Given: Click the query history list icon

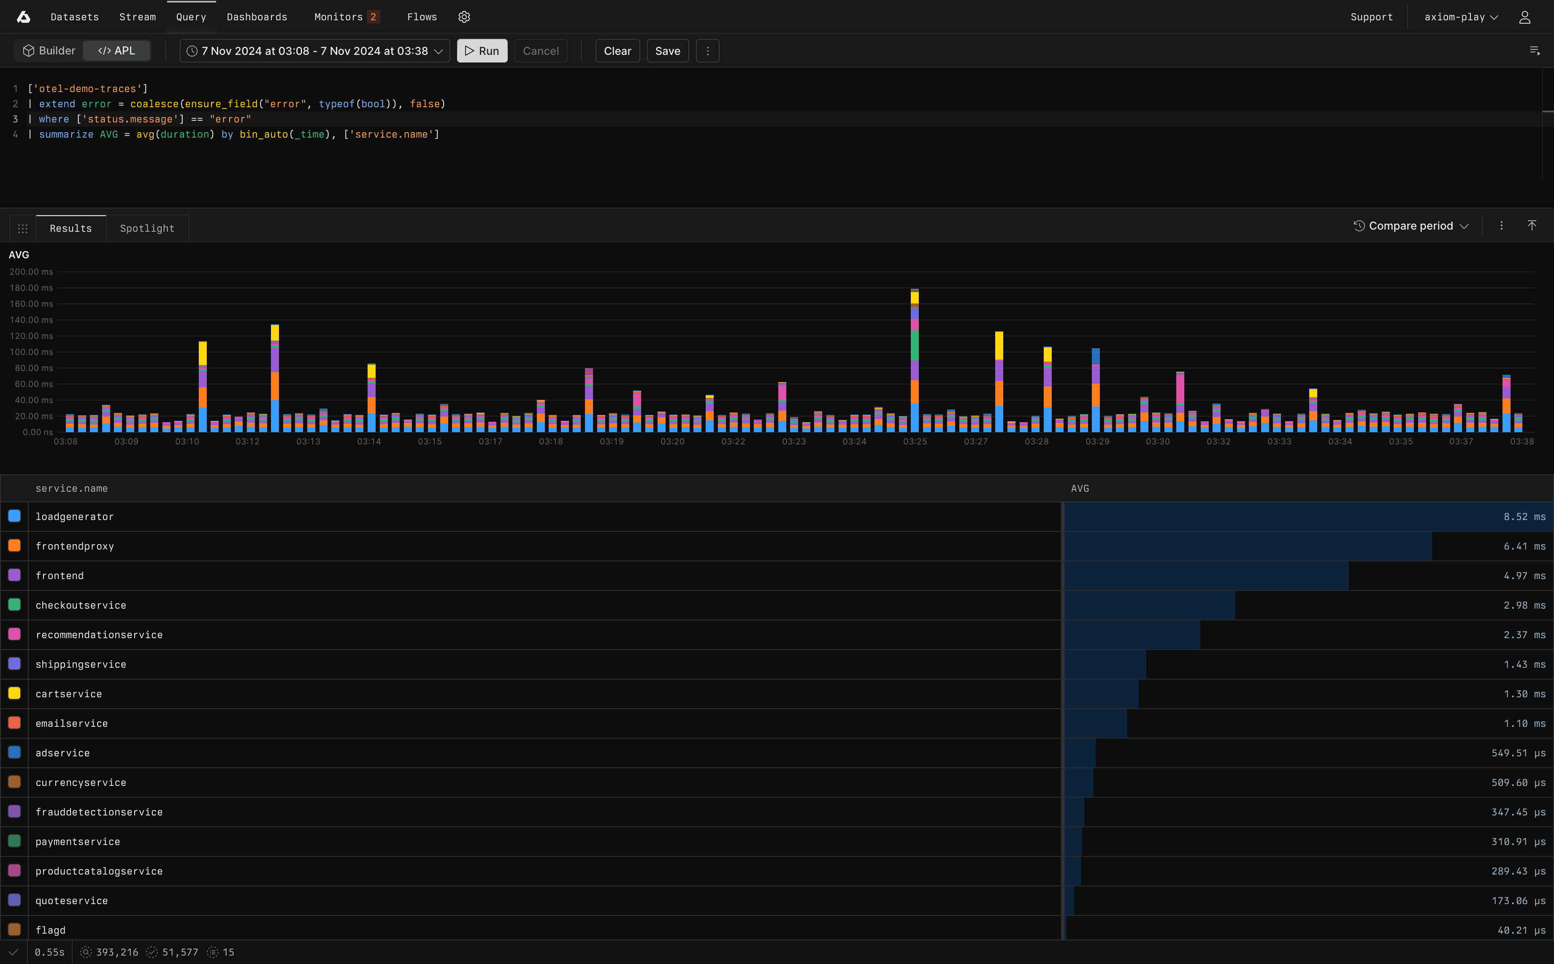Looking at the screenshot, I should point(1535,51).
